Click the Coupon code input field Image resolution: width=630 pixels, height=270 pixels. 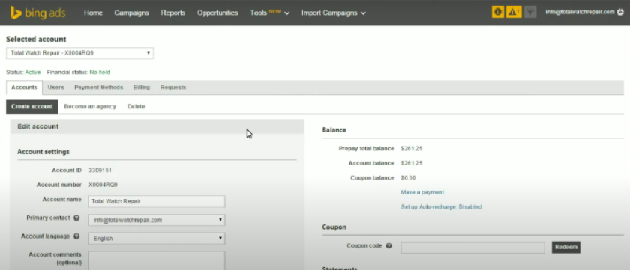click(473, 247)
